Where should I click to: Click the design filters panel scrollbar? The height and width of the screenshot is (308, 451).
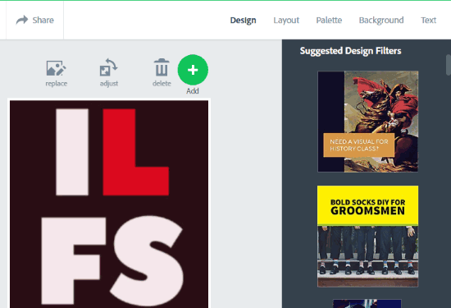click(449, 65)
